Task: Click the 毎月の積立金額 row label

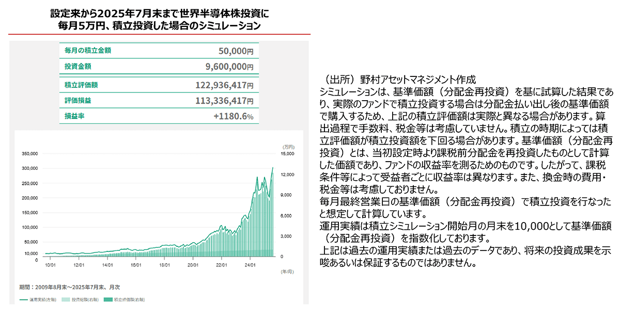Action: point(88,51)
